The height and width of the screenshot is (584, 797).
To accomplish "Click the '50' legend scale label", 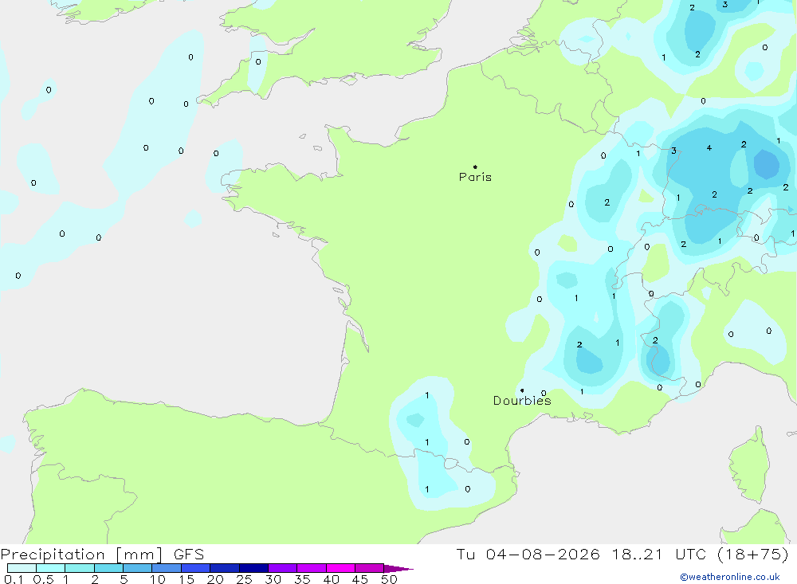I will click(x=389, y=579).
